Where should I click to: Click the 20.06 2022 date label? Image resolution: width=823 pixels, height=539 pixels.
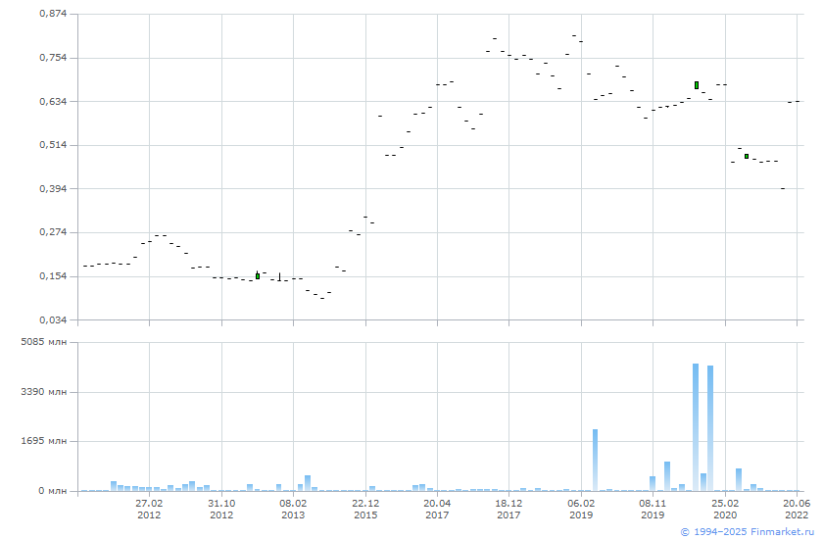tap(797, 509)
